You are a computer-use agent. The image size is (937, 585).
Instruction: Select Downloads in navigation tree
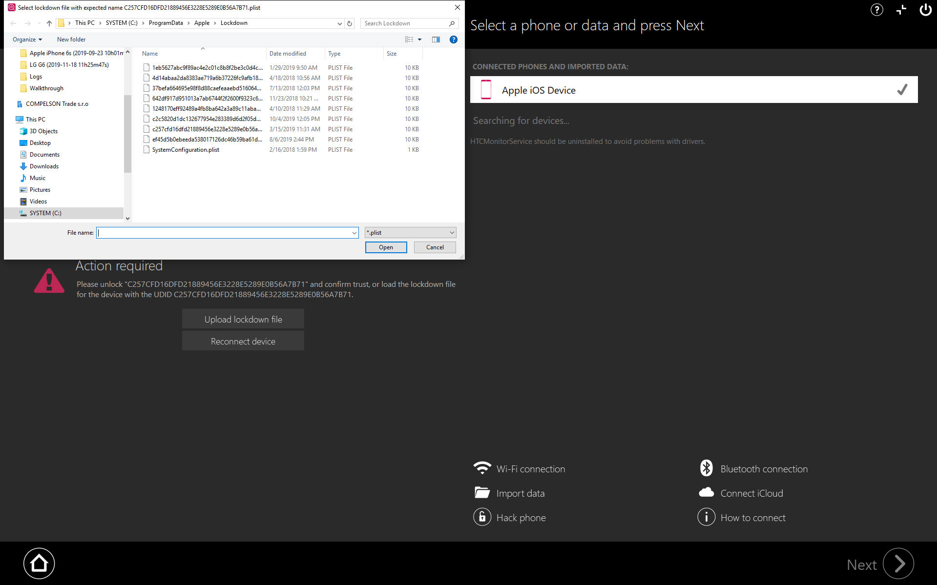pos(39,166)
